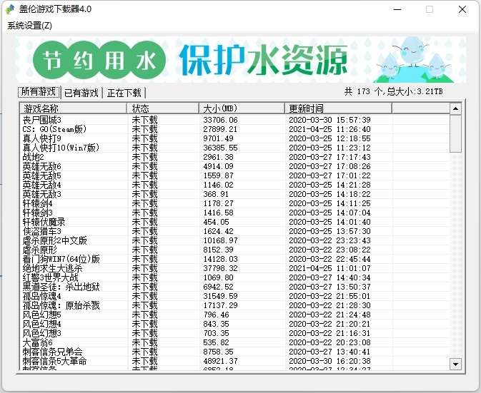Click the scrollbar up arrow
The image size is (481, 393).
pos(455,108)
